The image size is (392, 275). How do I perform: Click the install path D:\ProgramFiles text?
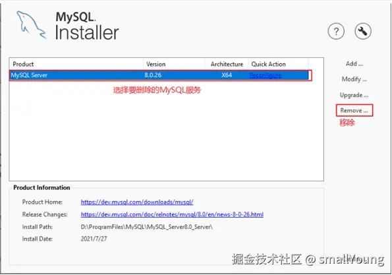click(147, 227)
